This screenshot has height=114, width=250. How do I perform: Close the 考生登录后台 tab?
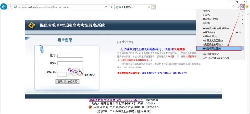[149, 7]
